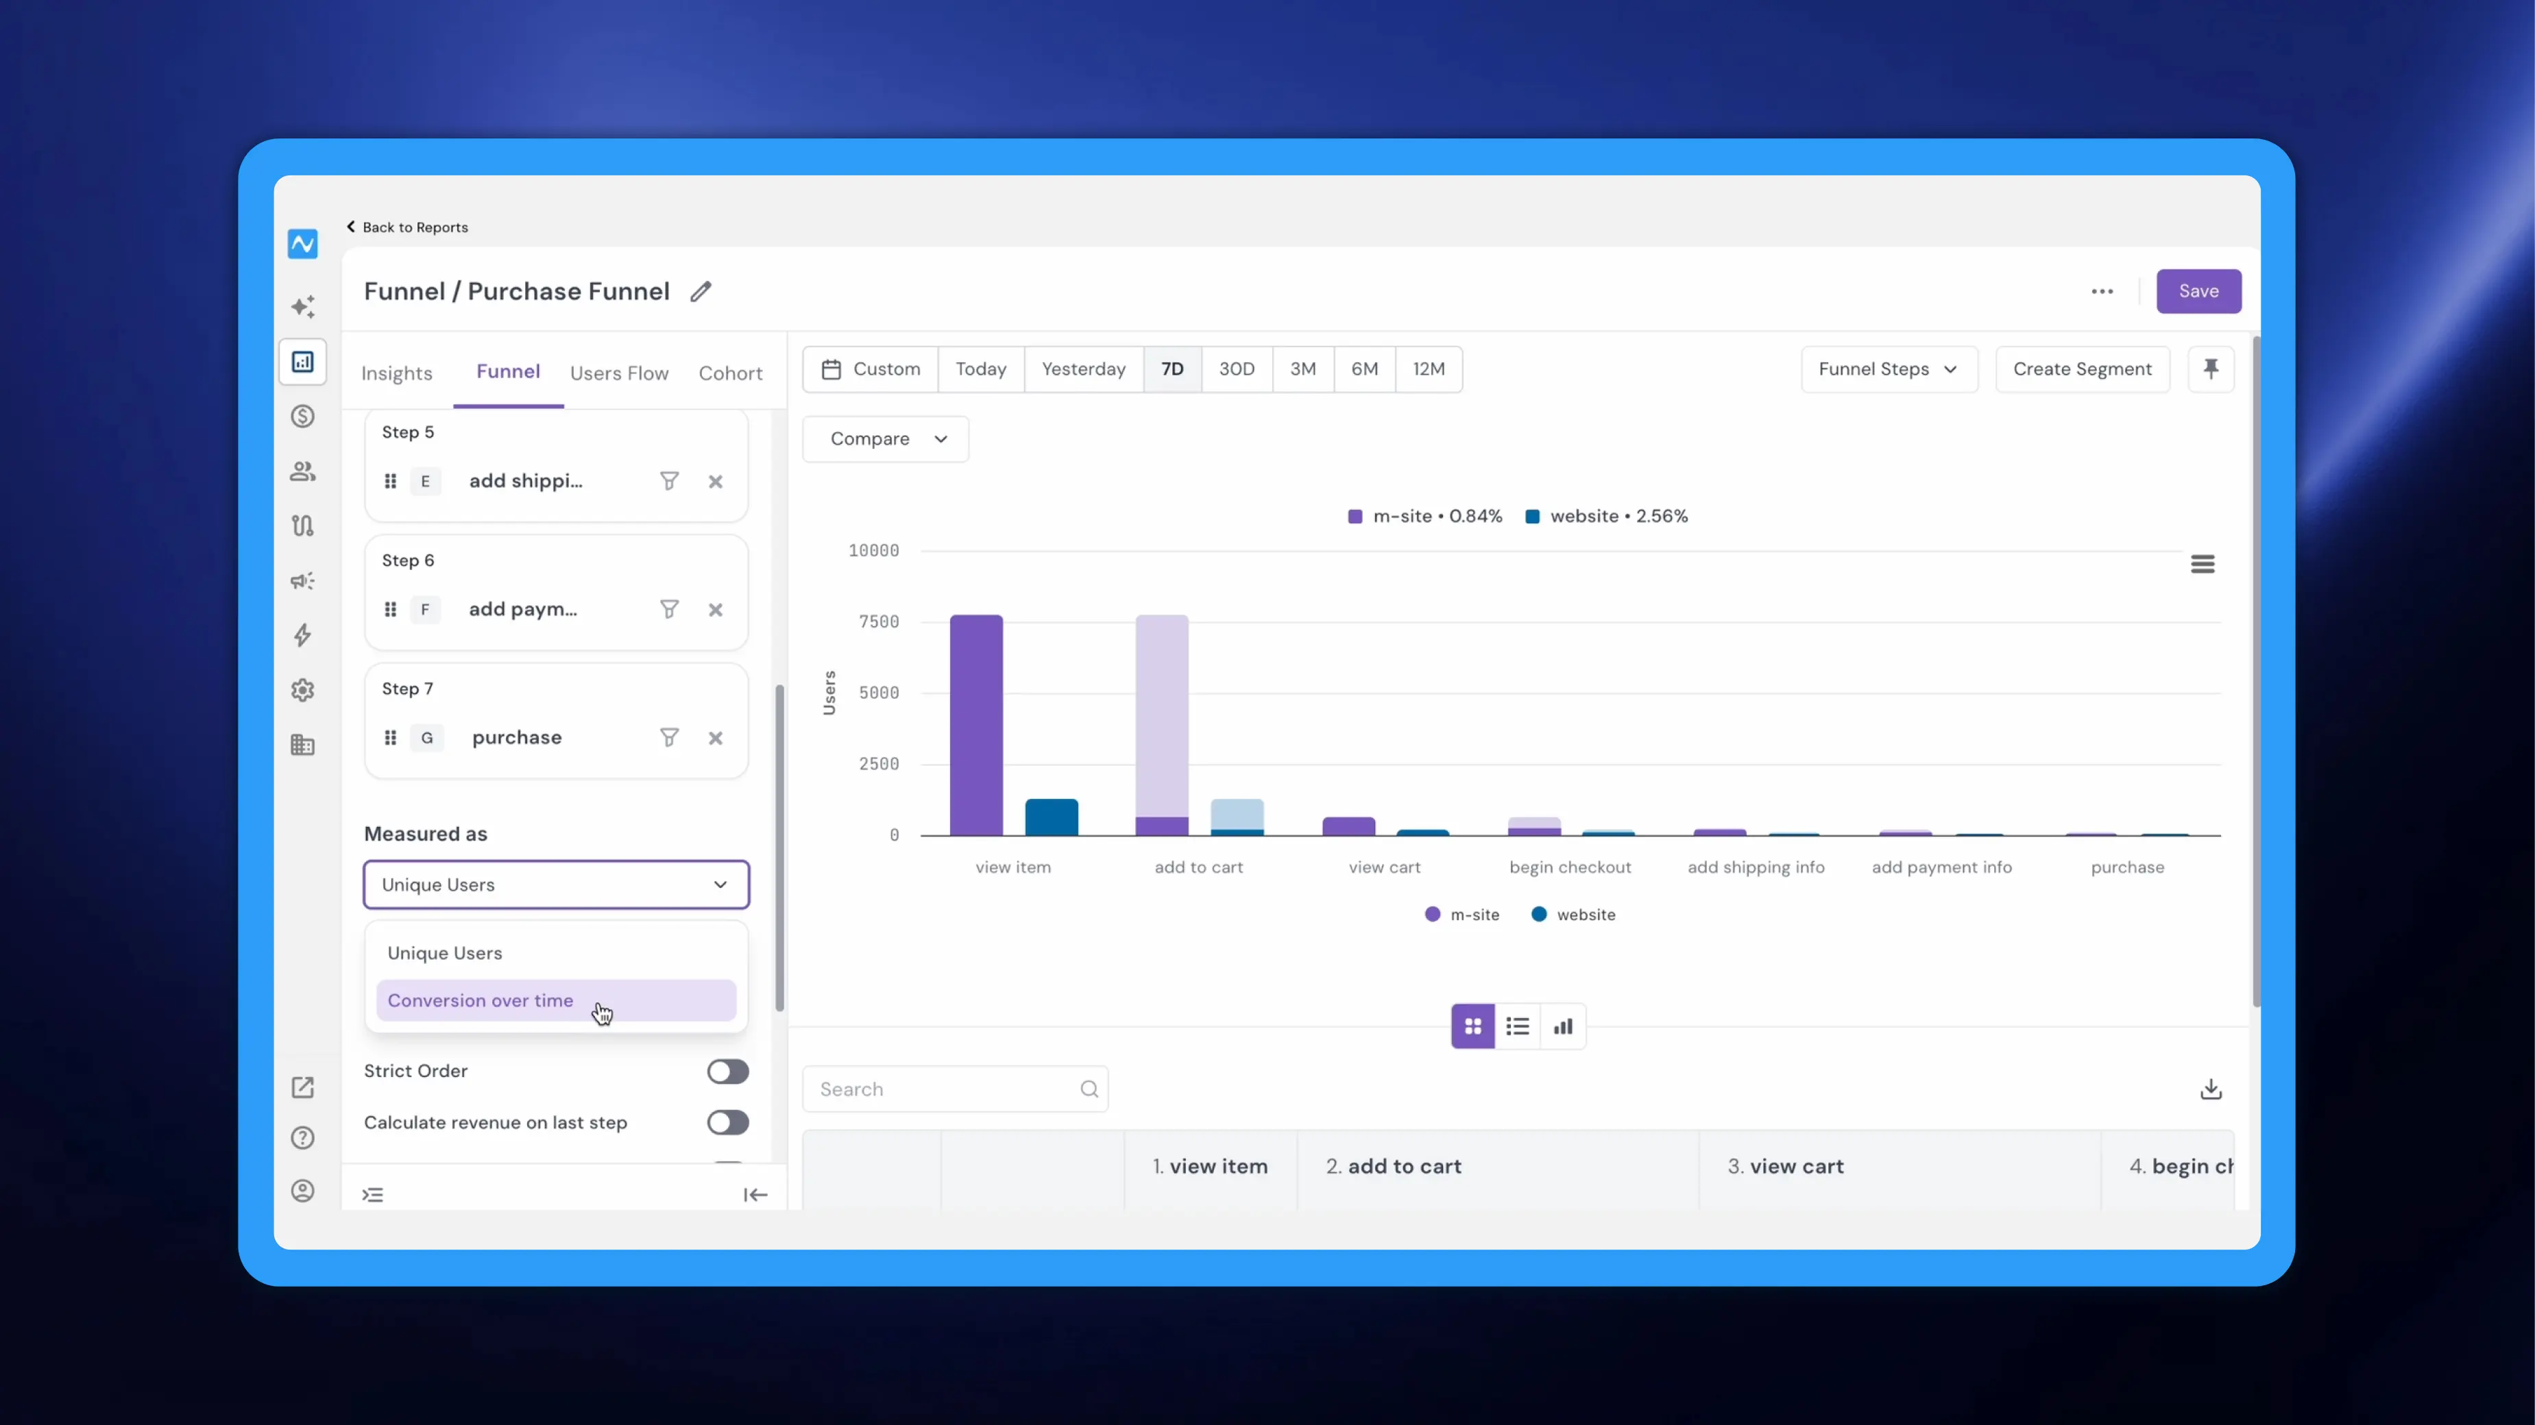Open the settings gear icon in sidebar
Image resolution: width=2535 pixels, height=1425 pixels.
click(302, 691)
